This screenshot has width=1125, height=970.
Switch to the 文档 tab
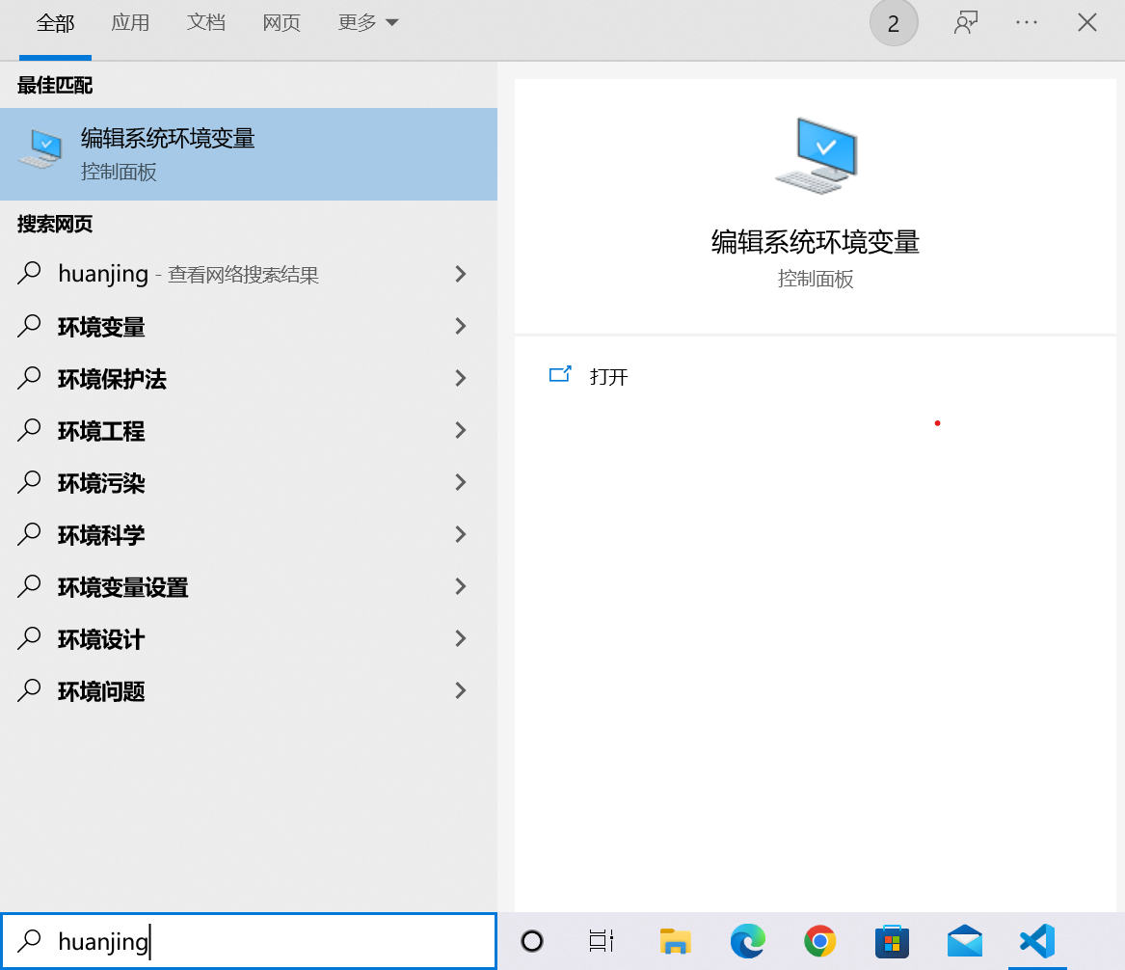[x=205, y=23]
